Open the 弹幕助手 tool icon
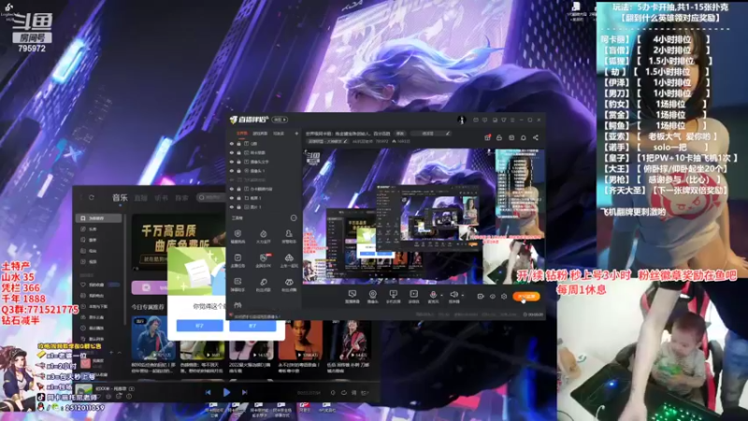Viewport: 748px width, 421px height. [237, 284]
